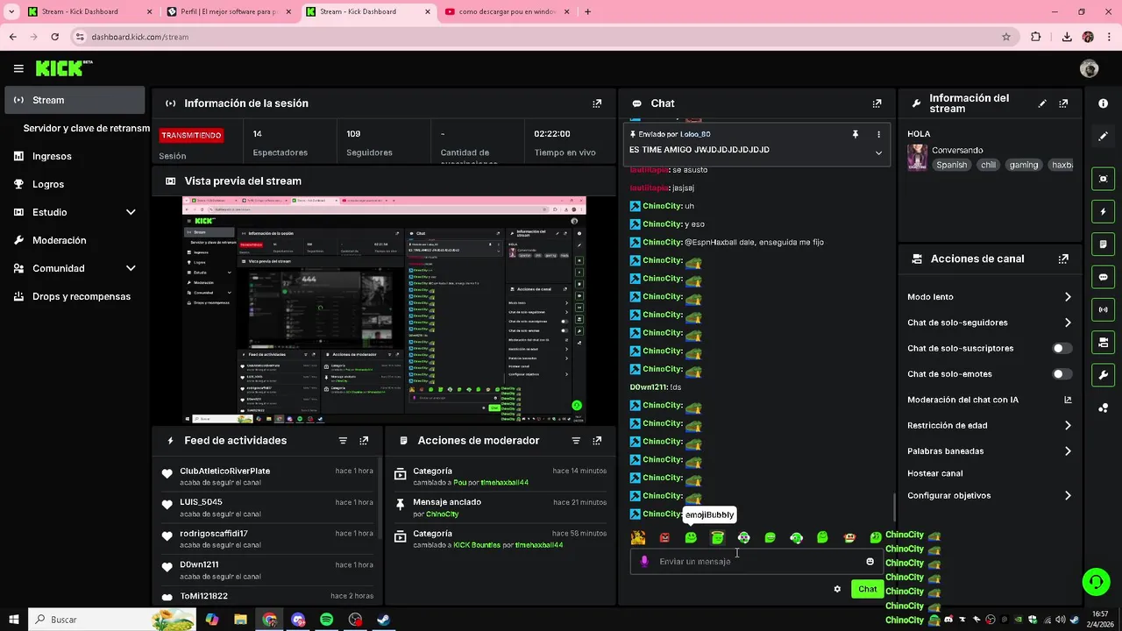Unpin the pinned chat message

[x=856, y=134]
